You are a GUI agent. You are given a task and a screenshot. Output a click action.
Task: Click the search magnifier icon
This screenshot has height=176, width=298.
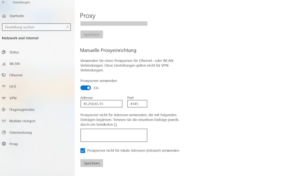(67, 27)
